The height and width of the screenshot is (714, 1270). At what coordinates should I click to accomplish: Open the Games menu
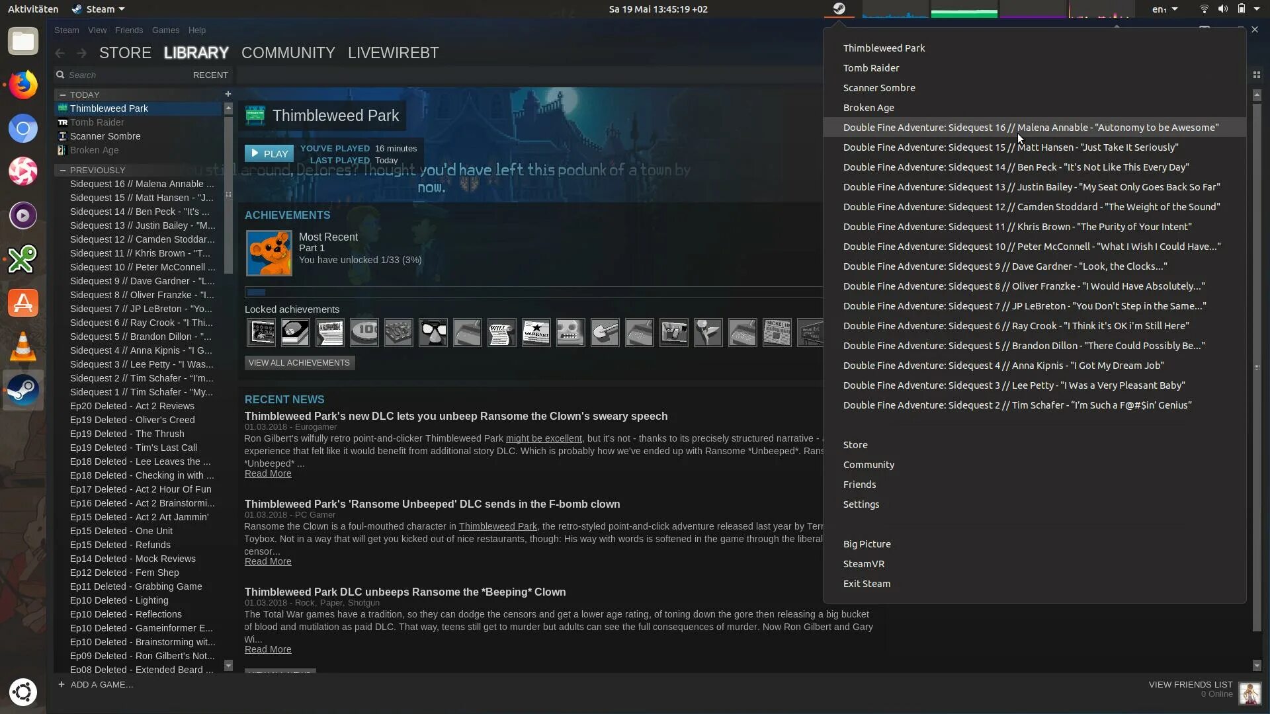[x=165, y=30]
